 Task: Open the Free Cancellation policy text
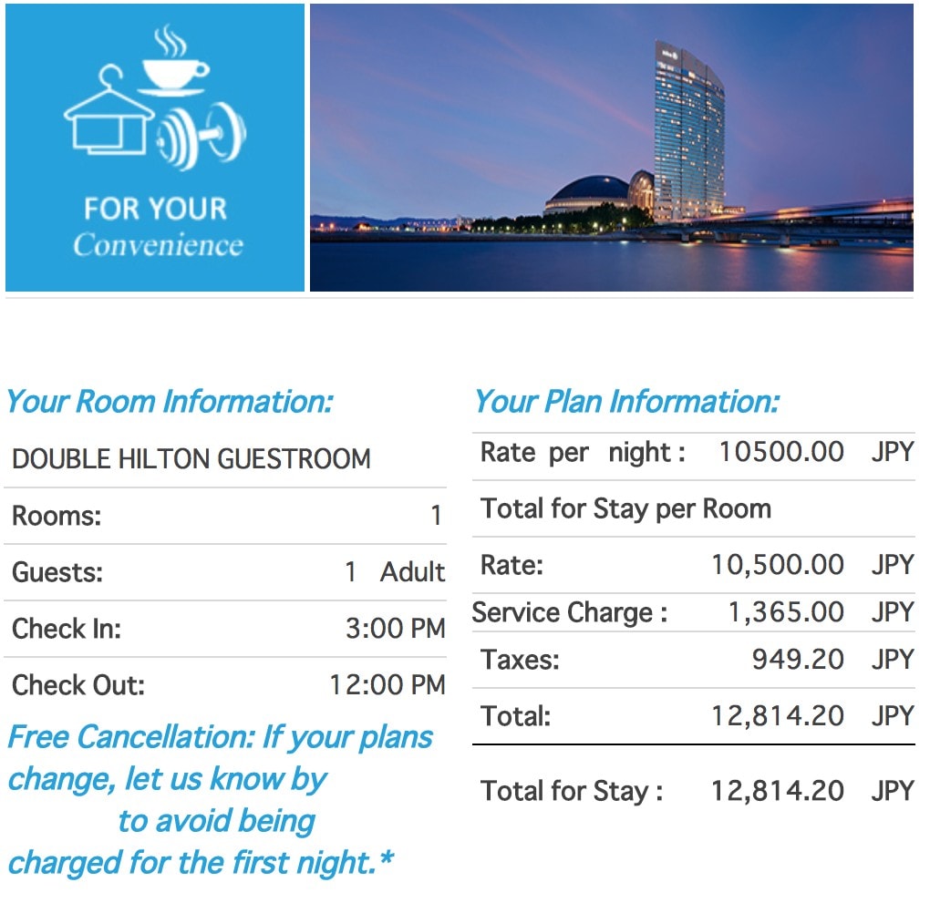pyautogui.click(x=221, y=800)
